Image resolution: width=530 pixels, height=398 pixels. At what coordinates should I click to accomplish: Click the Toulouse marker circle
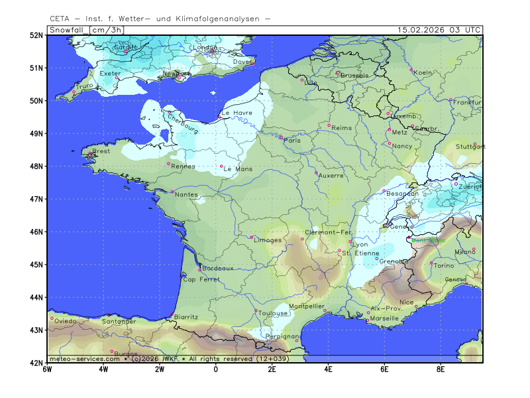(256, 310)
